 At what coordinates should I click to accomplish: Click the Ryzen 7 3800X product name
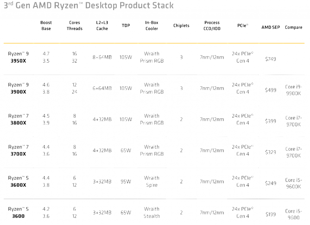coord(18,119)
